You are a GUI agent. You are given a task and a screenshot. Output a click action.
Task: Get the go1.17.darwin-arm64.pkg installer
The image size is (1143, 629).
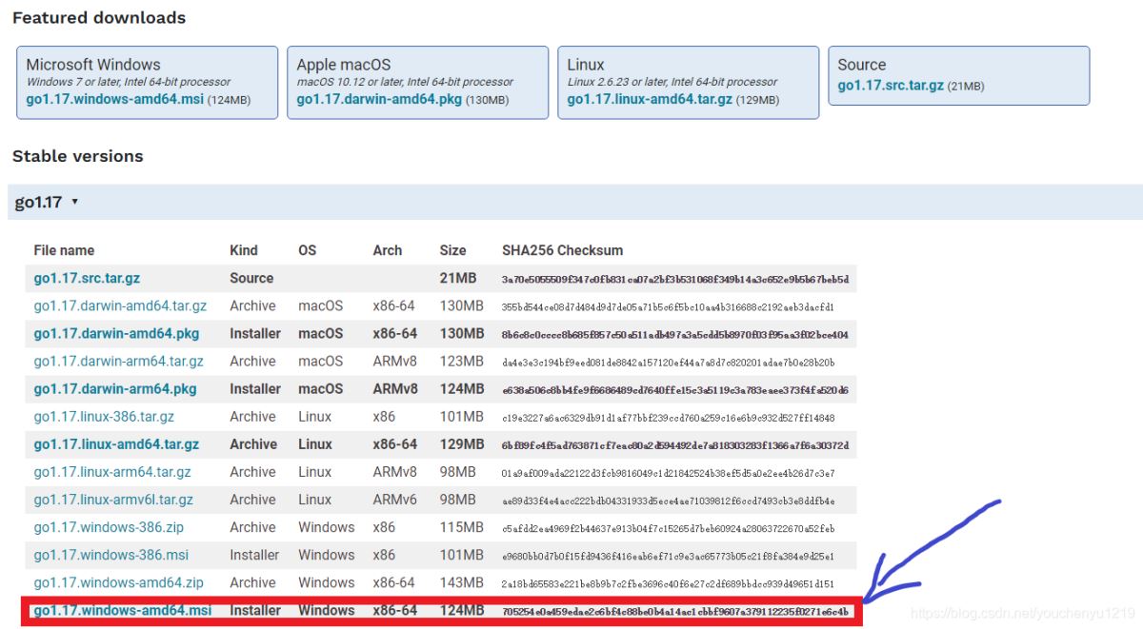pos(115,388)
